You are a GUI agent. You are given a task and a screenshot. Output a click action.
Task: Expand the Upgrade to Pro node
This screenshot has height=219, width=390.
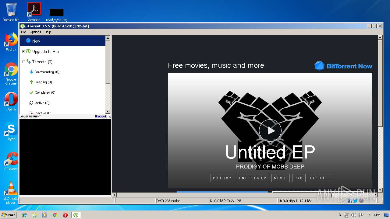[24, 51]
